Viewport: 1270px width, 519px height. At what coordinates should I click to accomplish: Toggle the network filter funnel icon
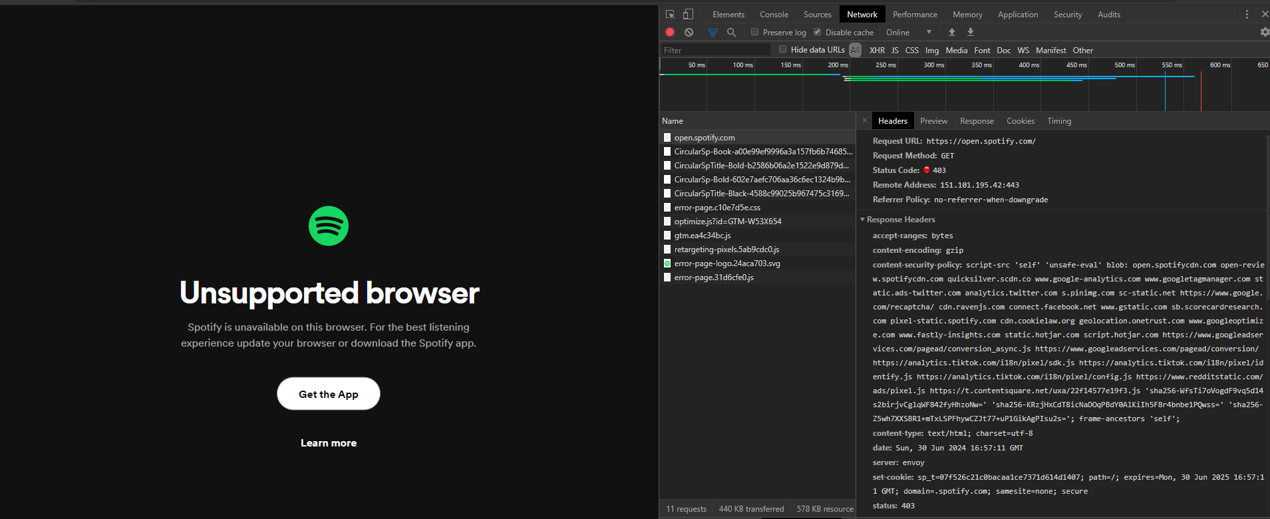[x=713, y=32]
